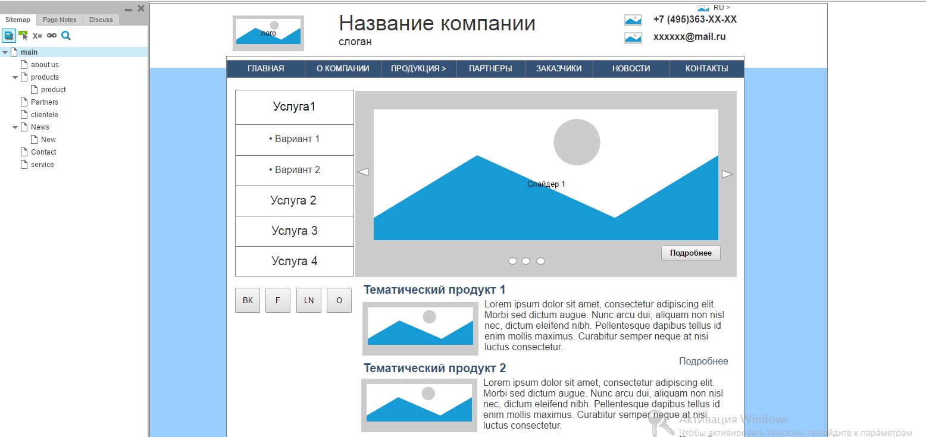Switch to the Discuss tab
926x437 pixels.
(x=101, y=20)
